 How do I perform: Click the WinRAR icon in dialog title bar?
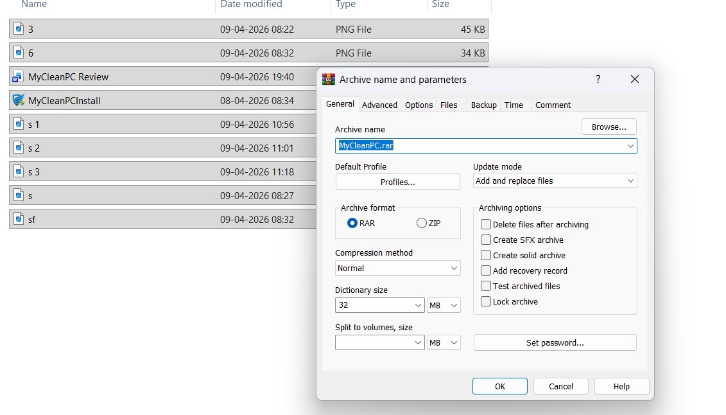(x=329, y=79)
